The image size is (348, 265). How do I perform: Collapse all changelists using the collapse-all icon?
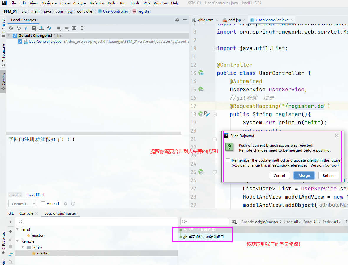(x=82, y=28)
